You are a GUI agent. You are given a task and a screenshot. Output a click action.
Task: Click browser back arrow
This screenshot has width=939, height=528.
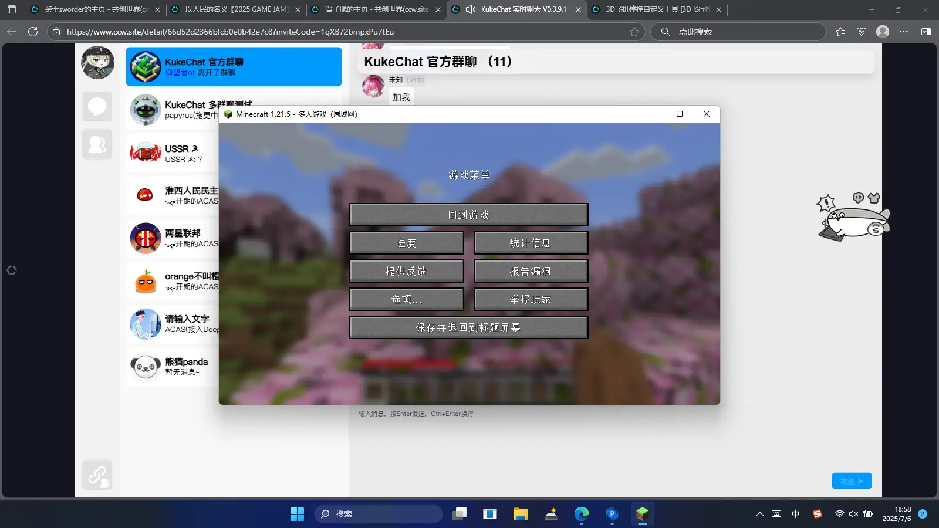(x=12, y=32)
